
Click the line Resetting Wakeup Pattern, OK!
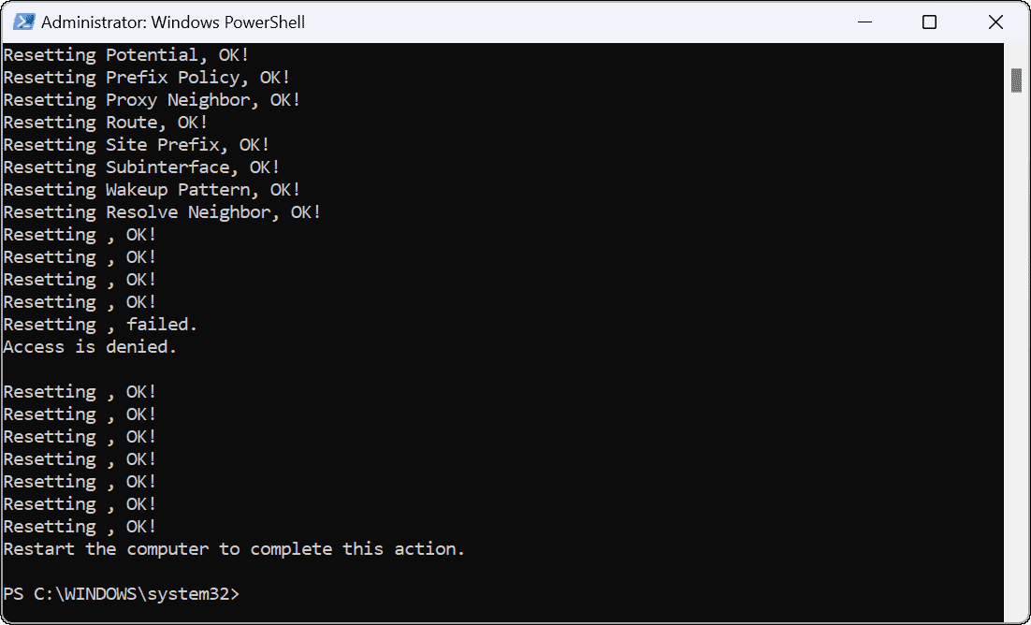tap(151, 189)
